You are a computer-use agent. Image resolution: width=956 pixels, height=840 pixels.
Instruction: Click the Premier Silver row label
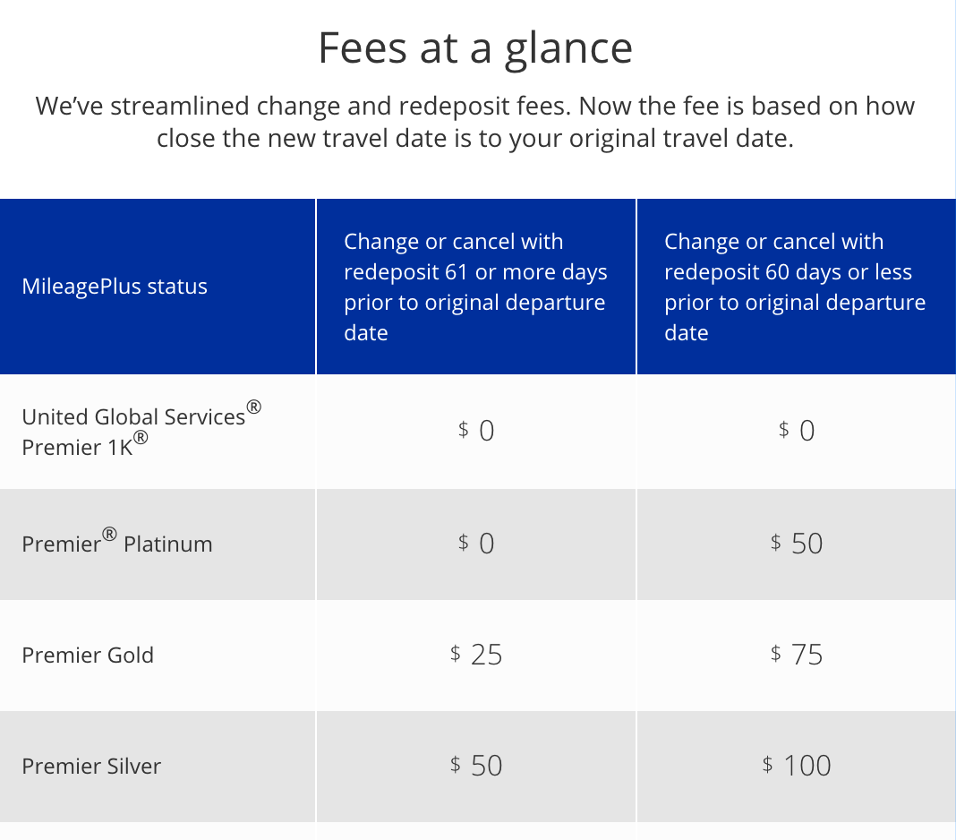pyautogui.click(x=91, y=766)
